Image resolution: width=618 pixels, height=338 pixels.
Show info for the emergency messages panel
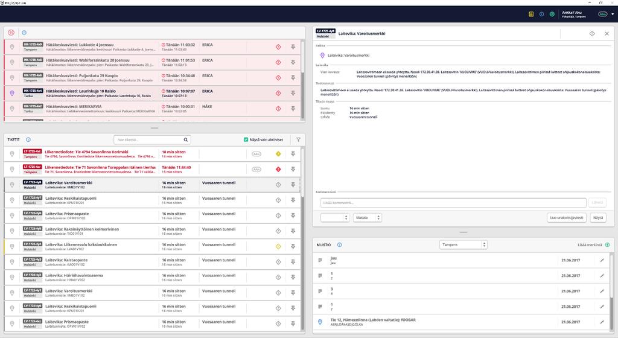(24, 33)
